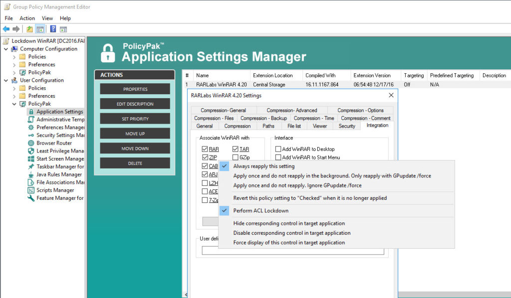Open the Administrative Templates node icon
The width and height of the screenshot is (511, 298).
click(x=31, y=120)
